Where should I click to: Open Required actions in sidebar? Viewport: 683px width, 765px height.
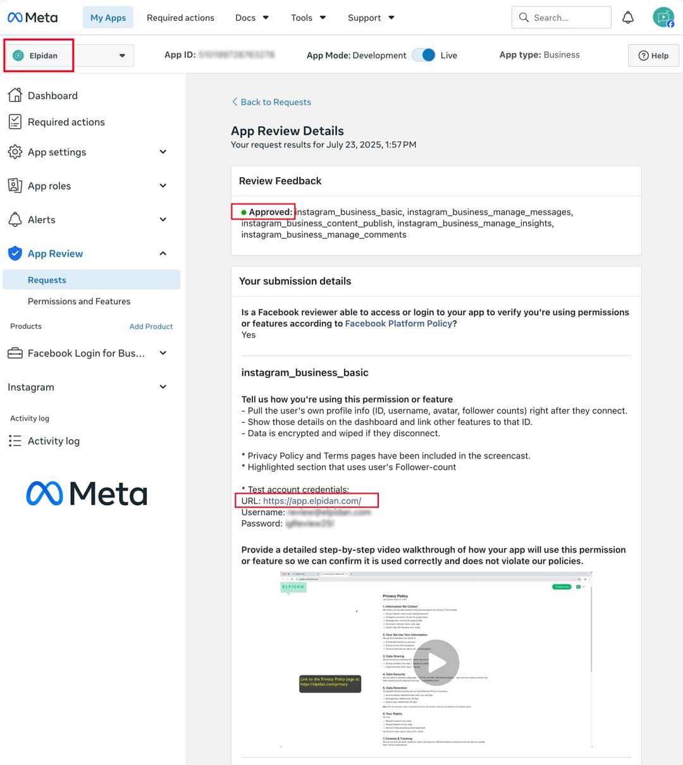66,122
